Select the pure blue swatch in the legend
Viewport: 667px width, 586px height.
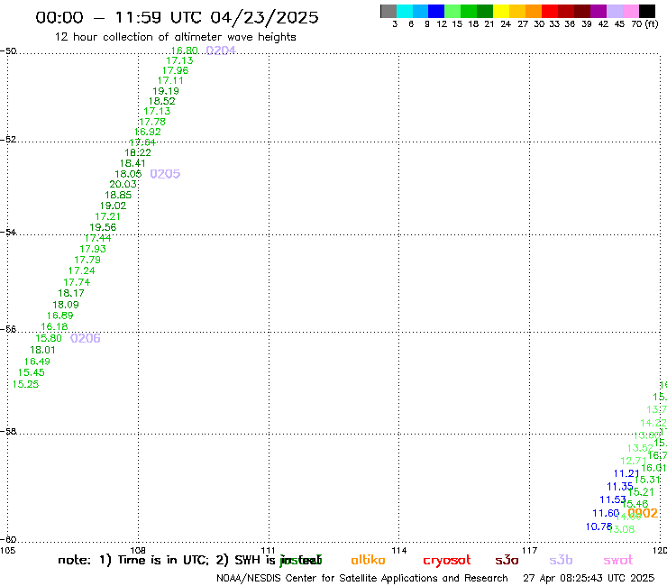[x=436, y=12]
